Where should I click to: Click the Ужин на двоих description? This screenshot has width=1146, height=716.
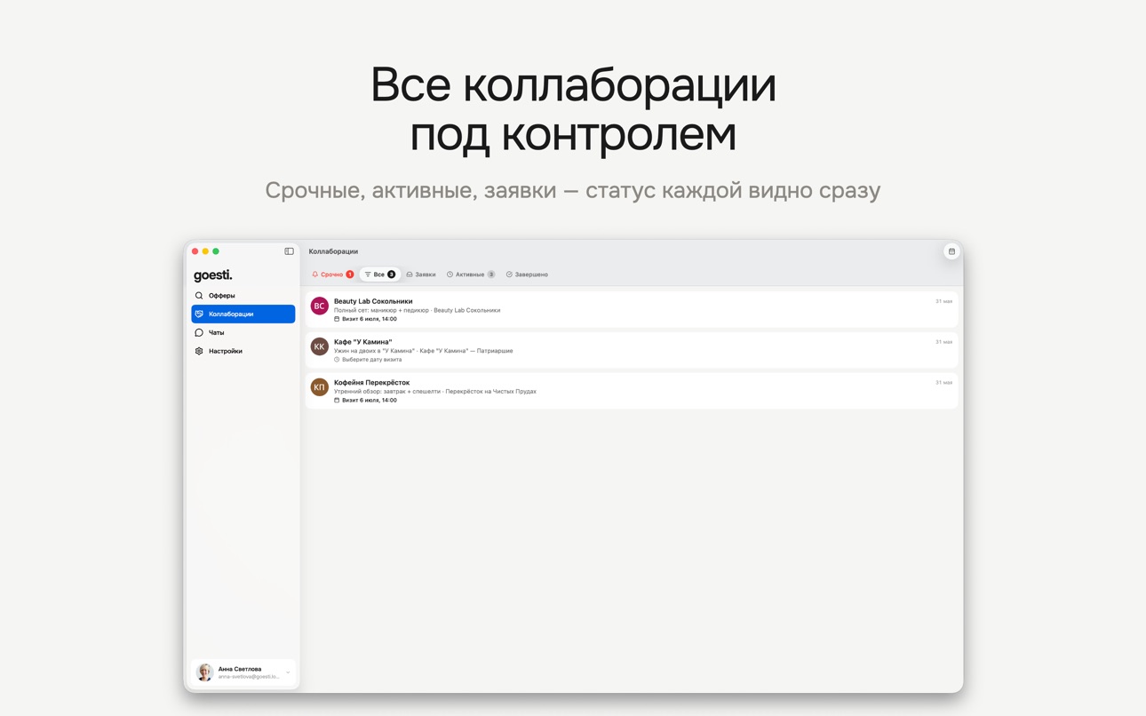coord(423,351)
